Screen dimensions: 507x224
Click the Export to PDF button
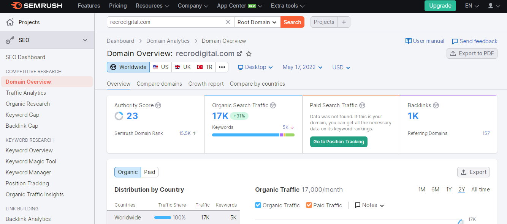coord(472,53)
